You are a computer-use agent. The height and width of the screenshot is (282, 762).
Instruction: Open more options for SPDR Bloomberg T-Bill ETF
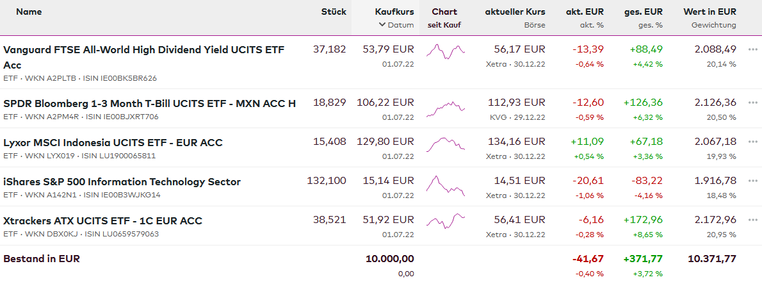(752, 103)
